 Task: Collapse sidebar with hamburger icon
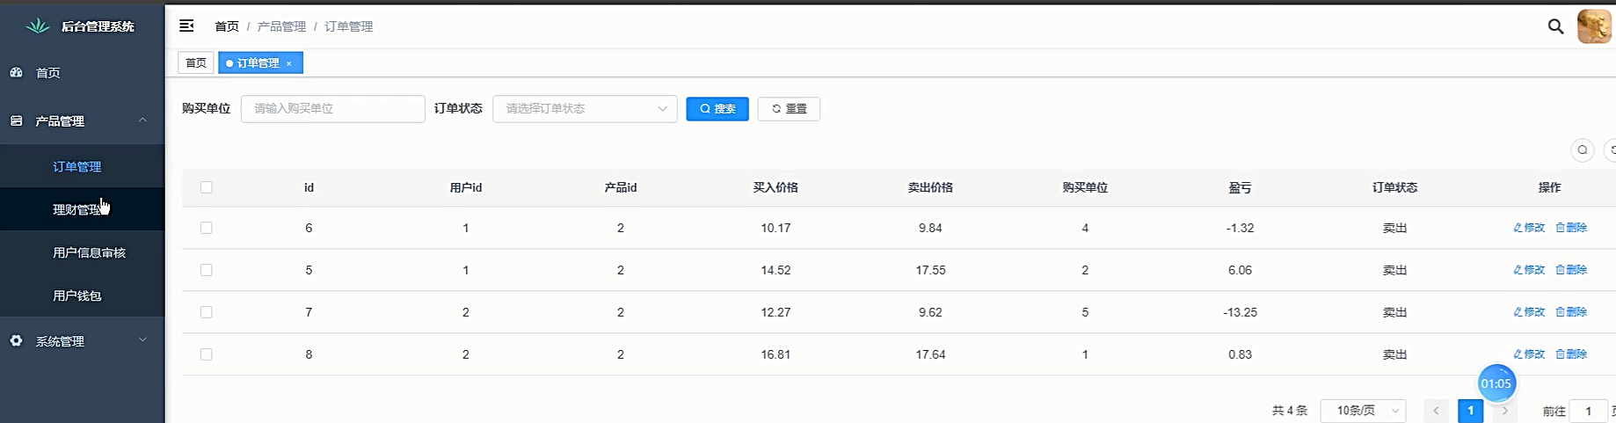186,26
